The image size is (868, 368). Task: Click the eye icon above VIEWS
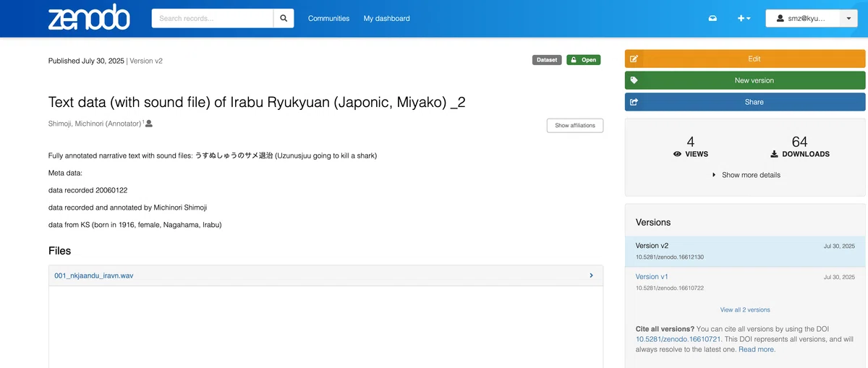pos(678,154)
